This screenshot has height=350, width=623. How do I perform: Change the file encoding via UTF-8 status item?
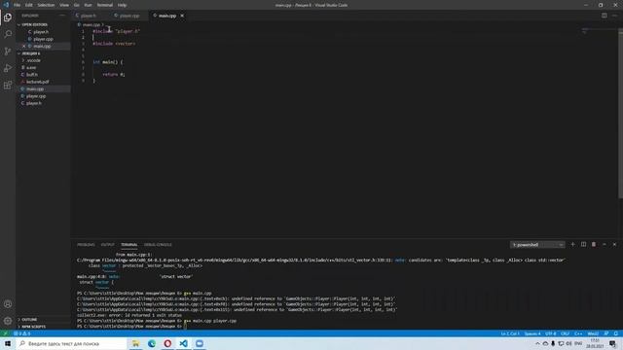[x=550, y=333]
